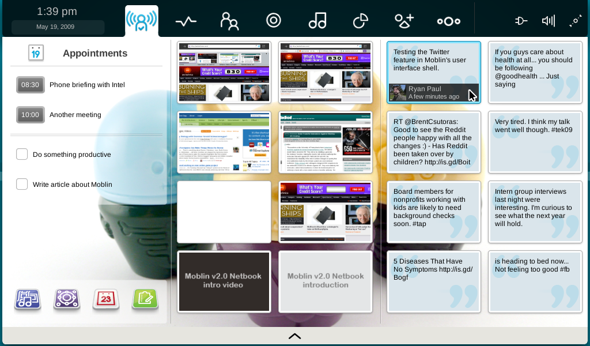
Task: Click the power plug battery icon
Action: 521,21
